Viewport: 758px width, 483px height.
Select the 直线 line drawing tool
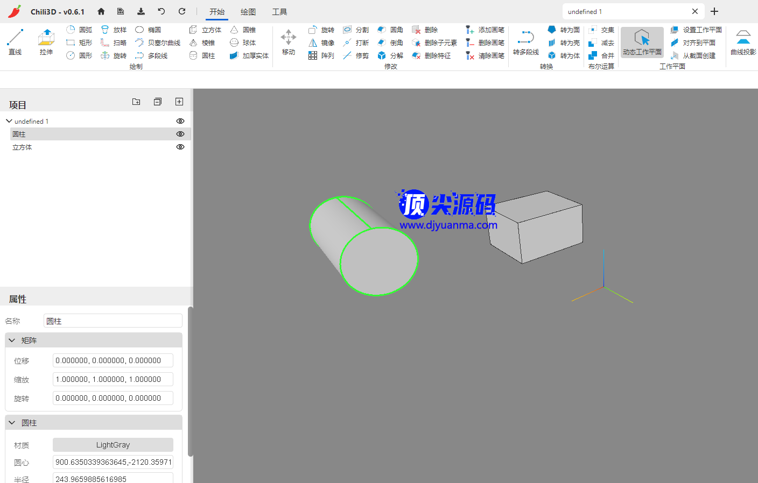[15, 42]
